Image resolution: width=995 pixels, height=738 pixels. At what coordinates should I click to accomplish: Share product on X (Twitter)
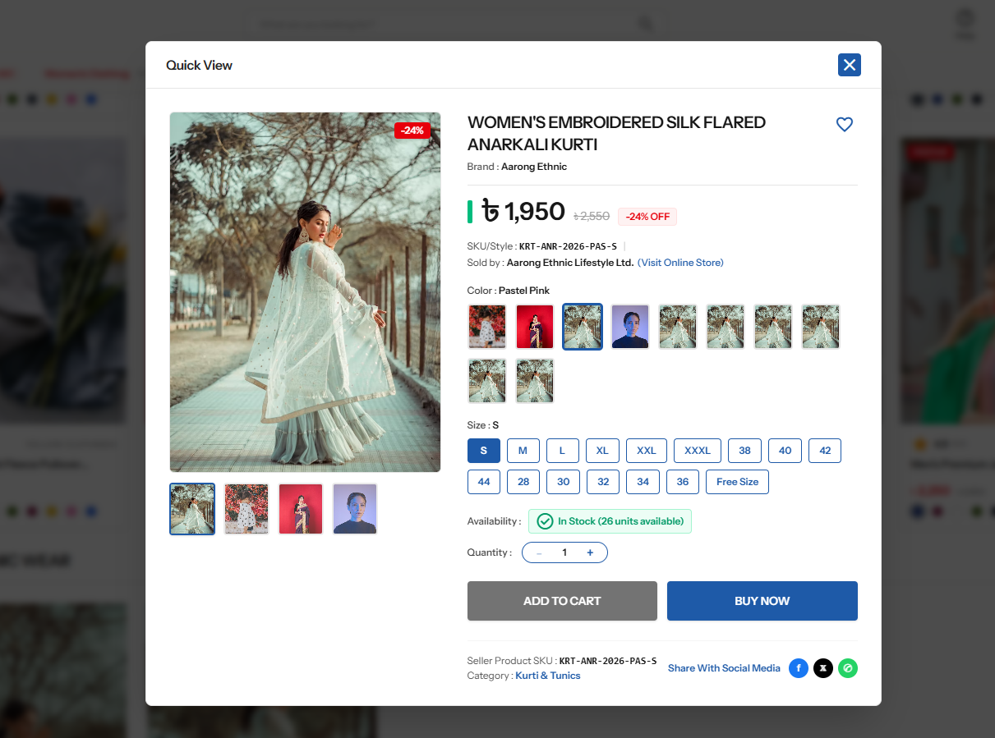(823, 668)
